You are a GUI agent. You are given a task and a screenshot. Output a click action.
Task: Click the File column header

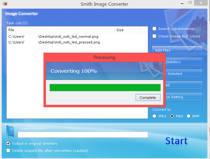pyautogui.click(x=60, y=30)
